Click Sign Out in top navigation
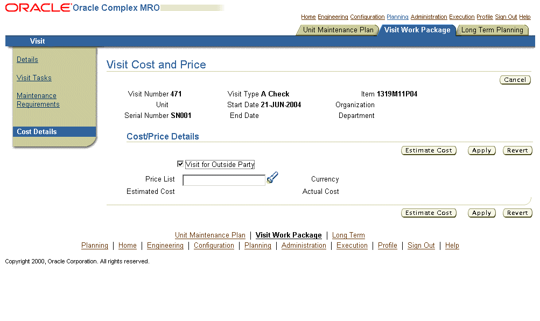 506,17
